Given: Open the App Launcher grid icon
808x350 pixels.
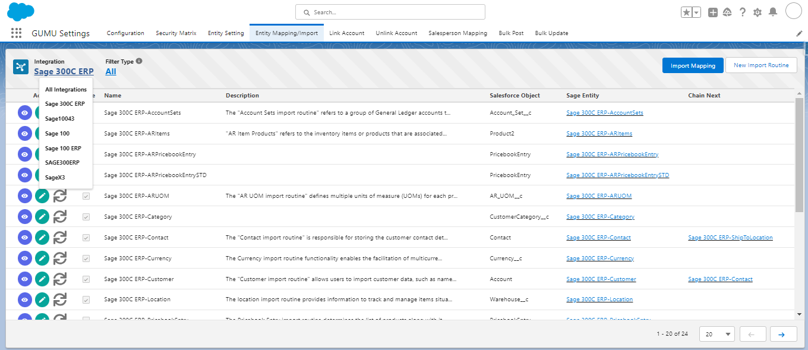Looking at the screenshot, I should pyautogui.click(x=16, y=33).
